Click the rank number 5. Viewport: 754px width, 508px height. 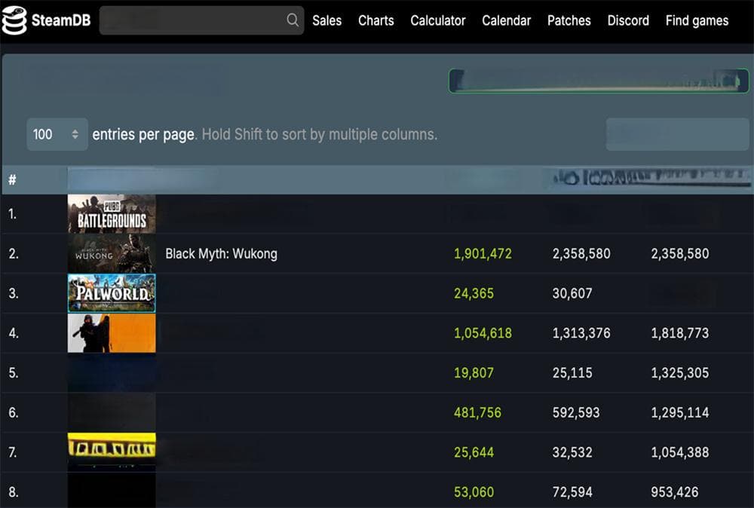[x=14, y=373]
